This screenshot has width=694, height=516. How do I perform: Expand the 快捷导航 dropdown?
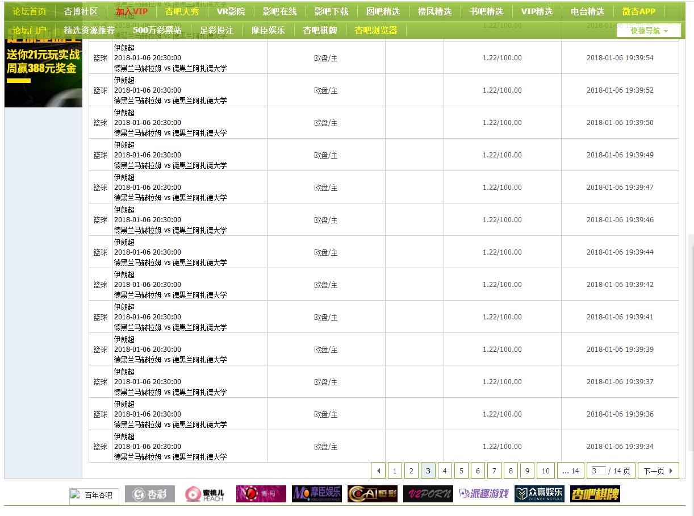(649, 31)
